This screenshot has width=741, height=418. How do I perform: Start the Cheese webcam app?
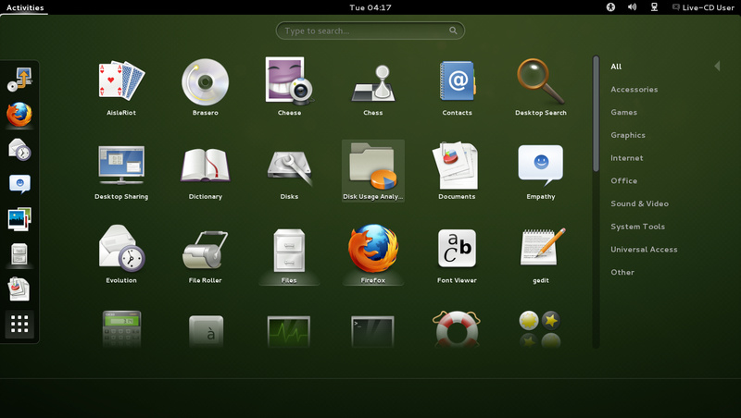pyautogui.click(x=289, y=88)
